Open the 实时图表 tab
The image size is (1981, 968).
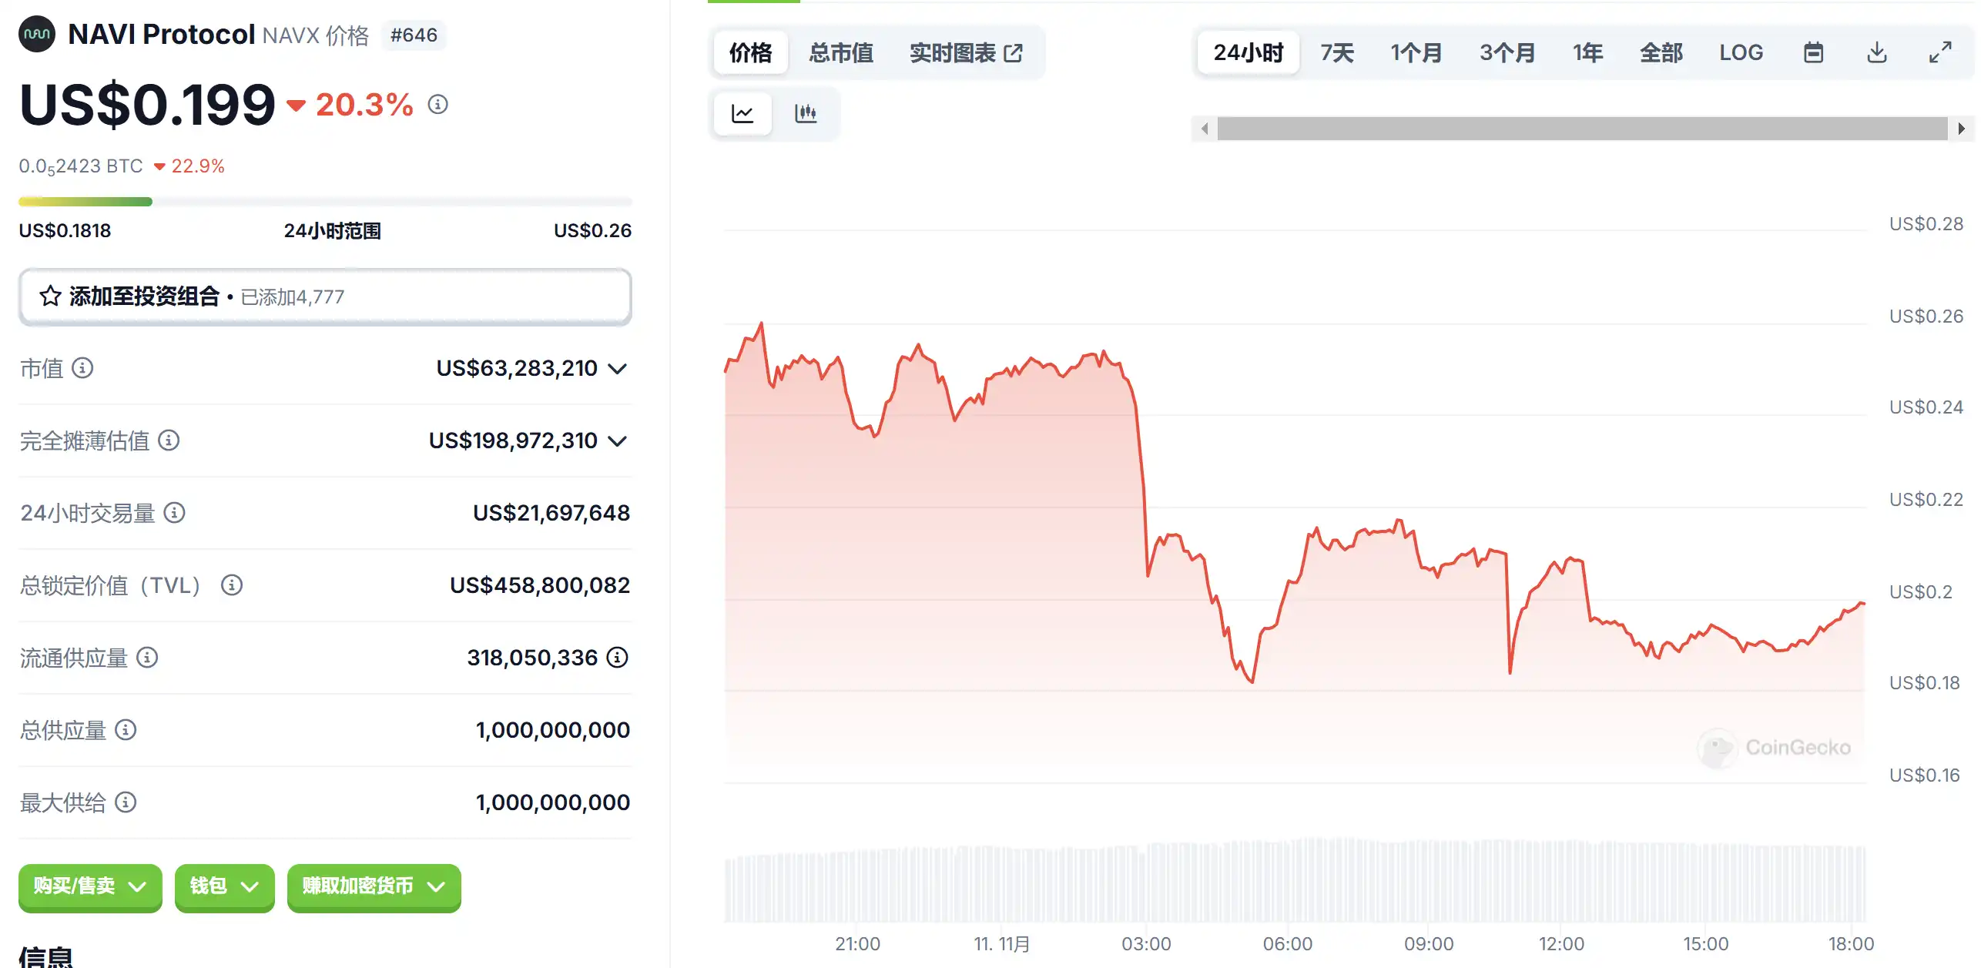tap(966, 52)
